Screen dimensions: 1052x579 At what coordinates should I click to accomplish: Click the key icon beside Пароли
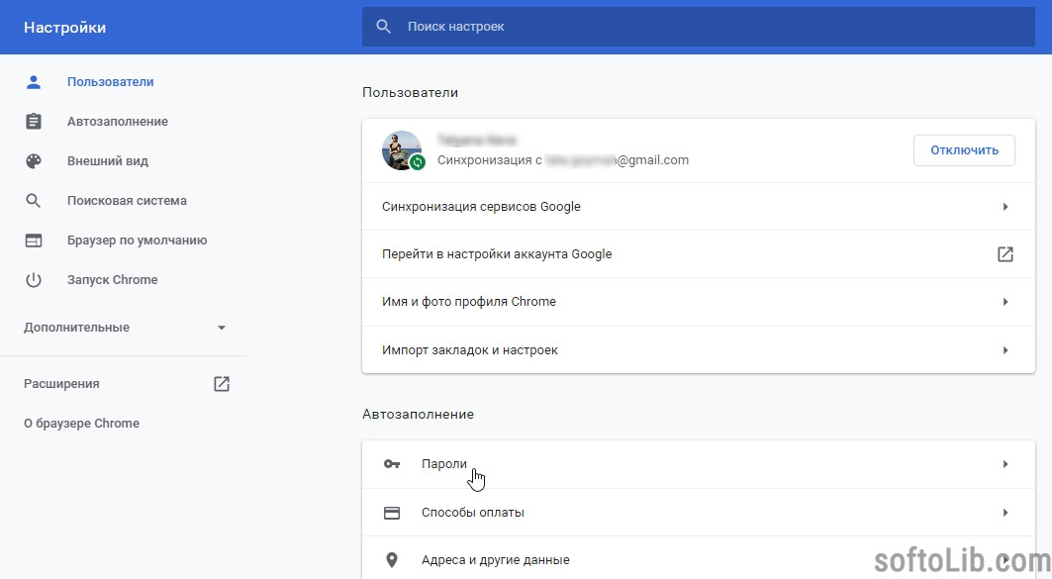click(x=392, y=464)
